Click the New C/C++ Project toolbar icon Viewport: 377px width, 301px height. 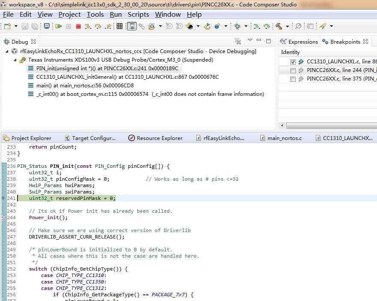pyautogui.click(x=6, y=26)
